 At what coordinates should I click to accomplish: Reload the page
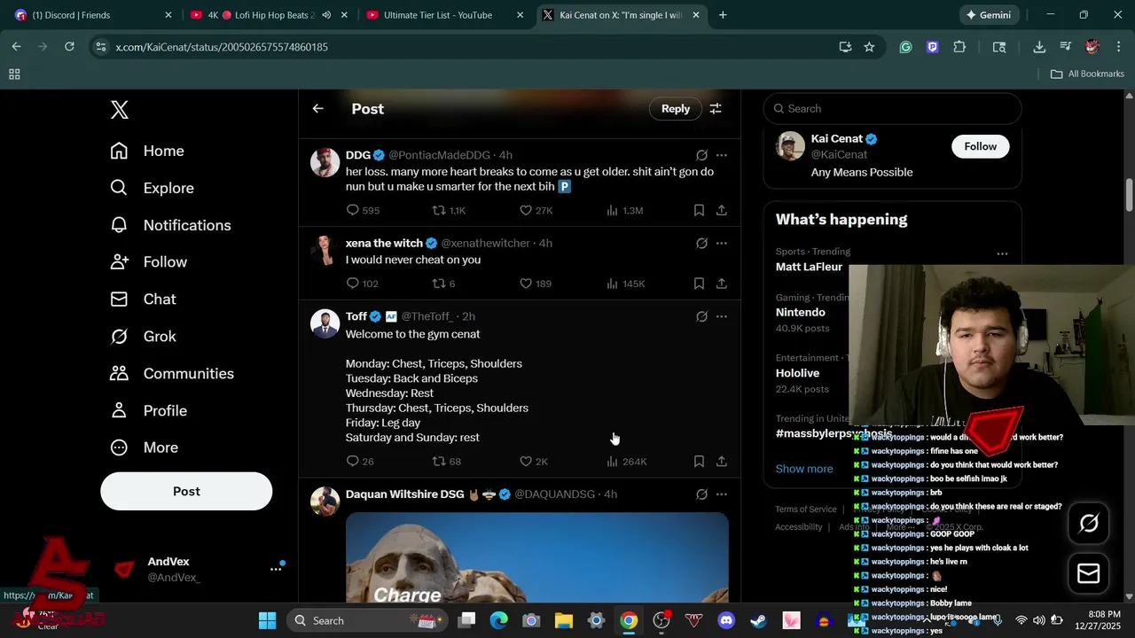click(69, 47)
